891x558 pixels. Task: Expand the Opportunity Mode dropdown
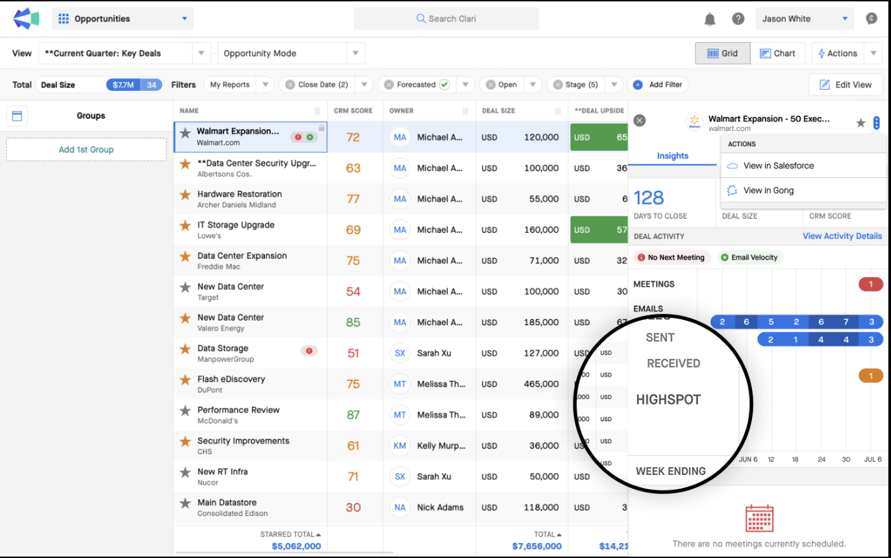click(x=356, y=53)
